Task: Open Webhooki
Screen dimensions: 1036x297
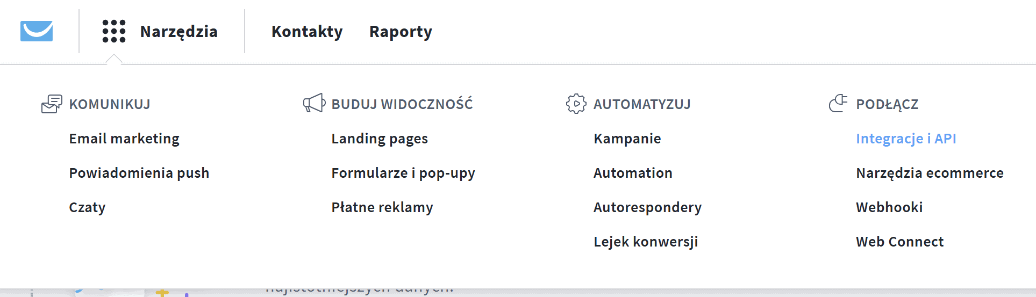Action: point(889,207)
